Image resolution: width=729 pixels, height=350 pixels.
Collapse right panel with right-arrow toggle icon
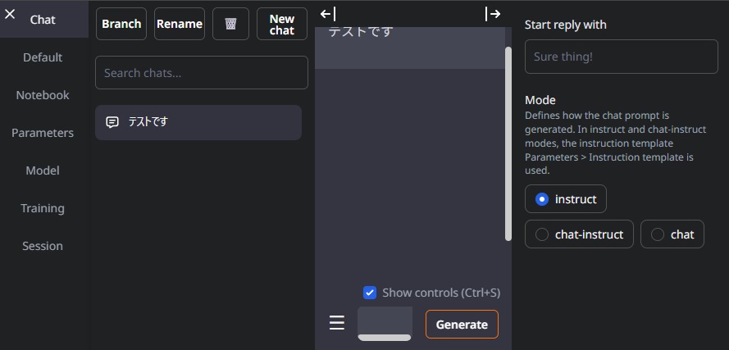493,14
